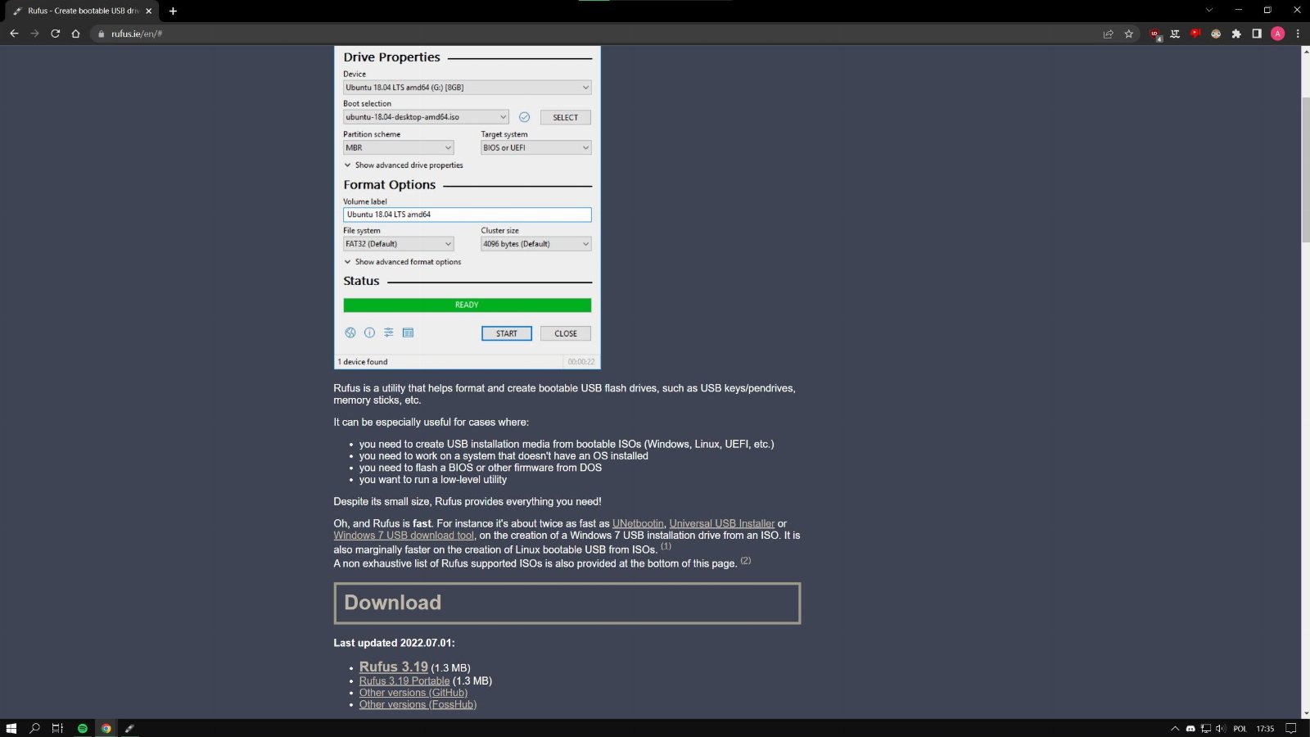The image size is (1310, 737).
Task: Open the Chrome three-dot menu
Action: tap(1298, 34)
